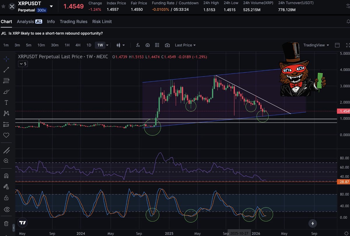The image size is (350, 236).
Task: Select the XABCD patterns tool
Action: pyautogui.click(x=6, y=113)
